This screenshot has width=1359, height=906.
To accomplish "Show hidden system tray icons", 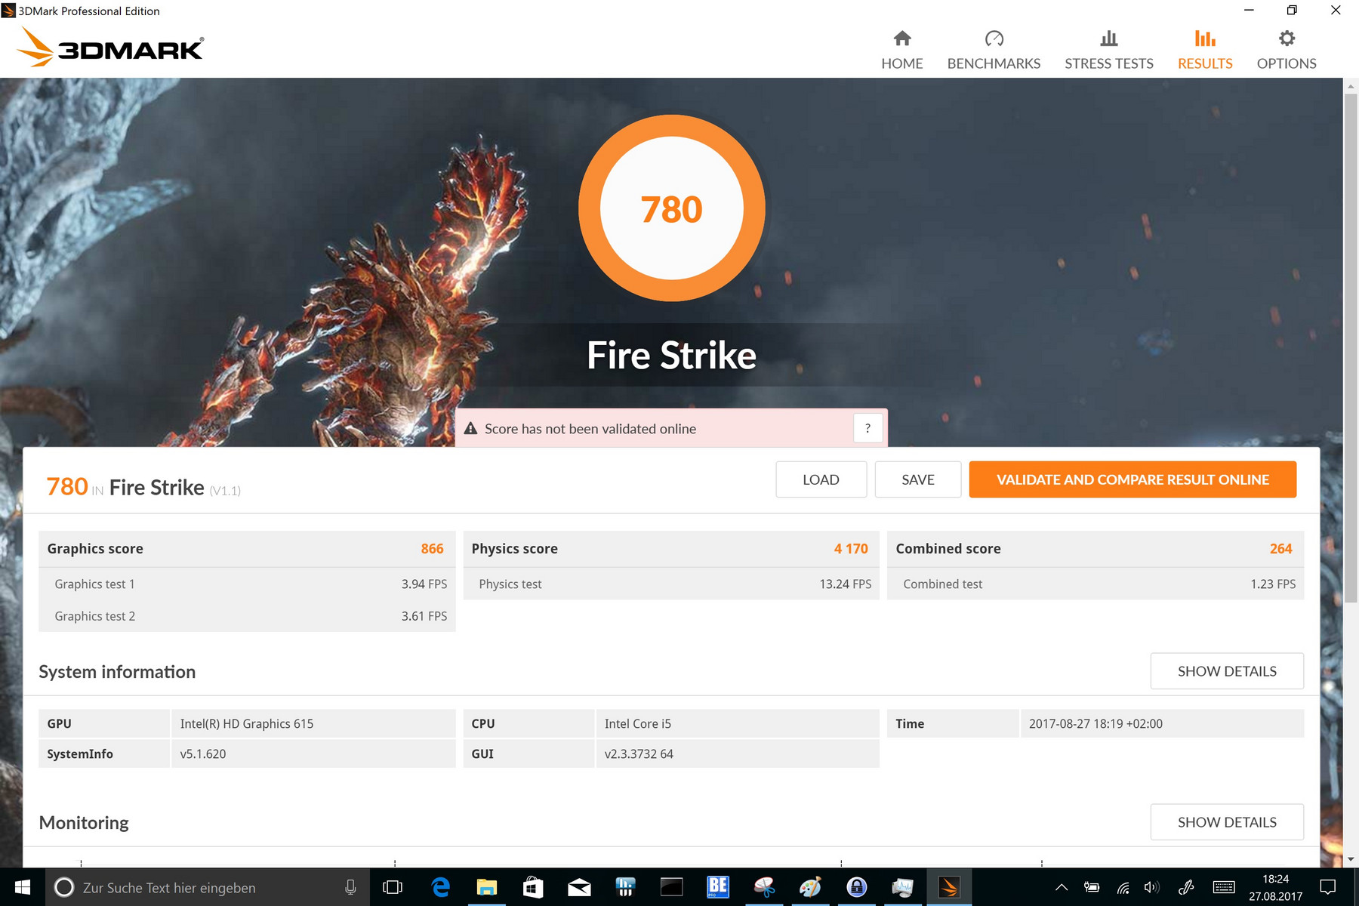I will click(x=1062, y=887).
